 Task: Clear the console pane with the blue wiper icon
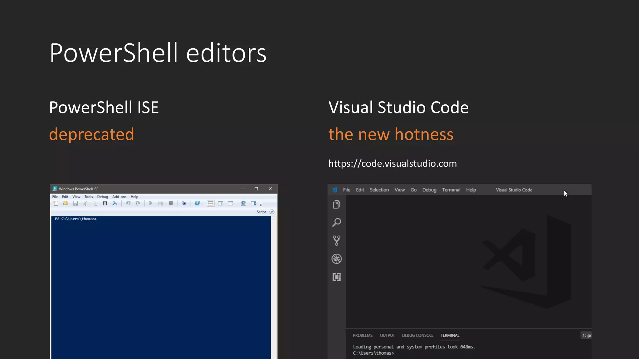[115, 203]
